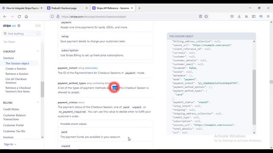This screenshot has width=273, height=153.
Task: Close the Stripe API Reference tab
Action: (132, 8)
